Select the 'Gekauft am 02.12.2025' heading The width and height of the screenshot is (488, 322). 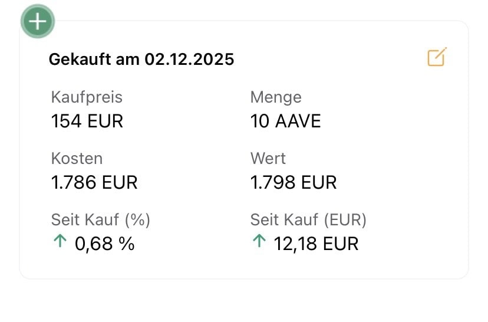(141, 60)
